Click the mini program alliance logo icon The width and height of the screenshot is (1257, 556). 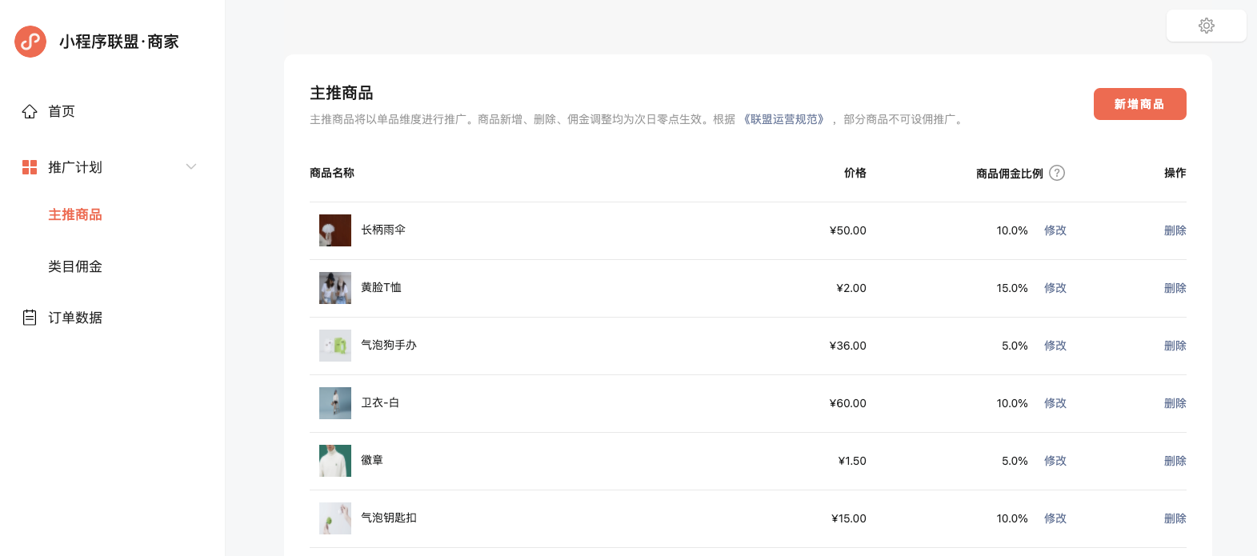pos(30,42)
